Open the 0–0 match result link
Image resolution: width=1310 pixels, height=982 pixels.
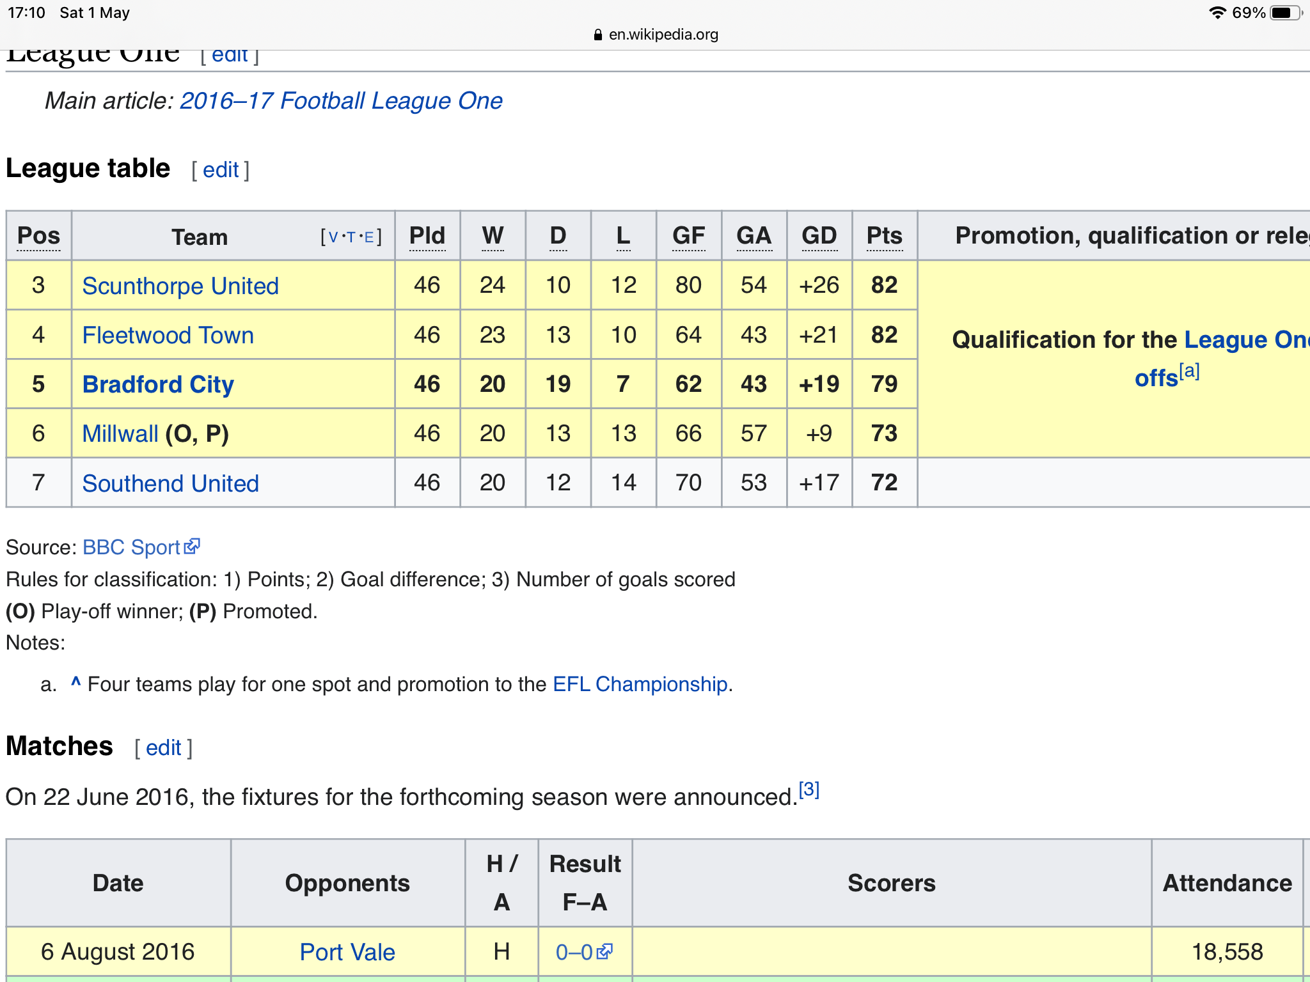click(x=574, y=952)
